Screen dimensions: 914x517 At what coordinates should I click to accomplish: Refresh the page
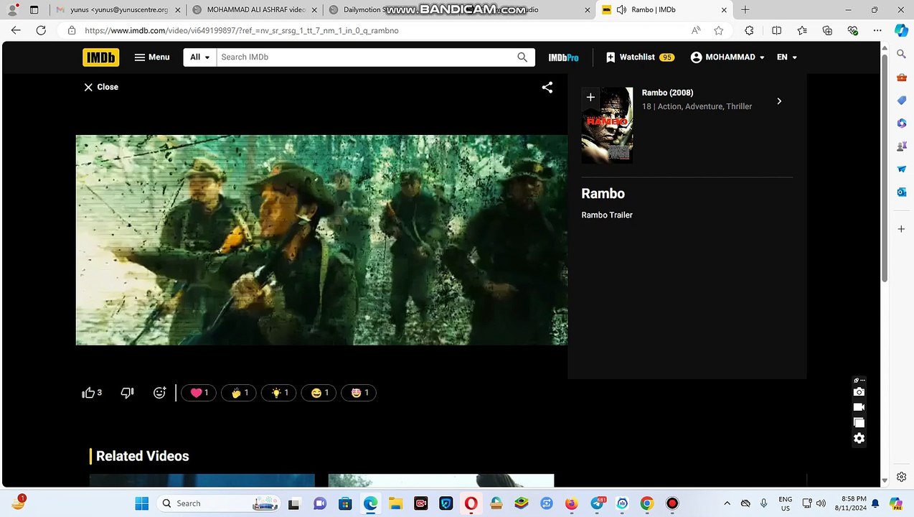tap(41, 30)
